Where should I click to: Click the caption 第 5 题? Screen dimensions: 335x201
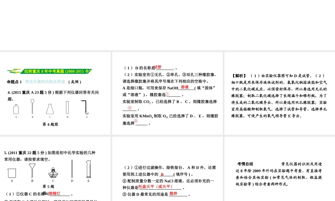click(49, 187)
